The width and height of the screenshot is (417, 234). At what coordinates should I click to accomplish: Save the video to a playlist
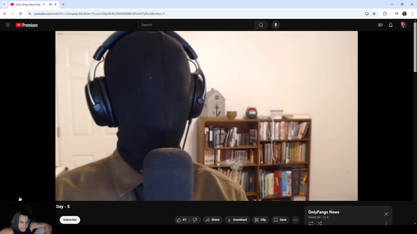(280, 220)
